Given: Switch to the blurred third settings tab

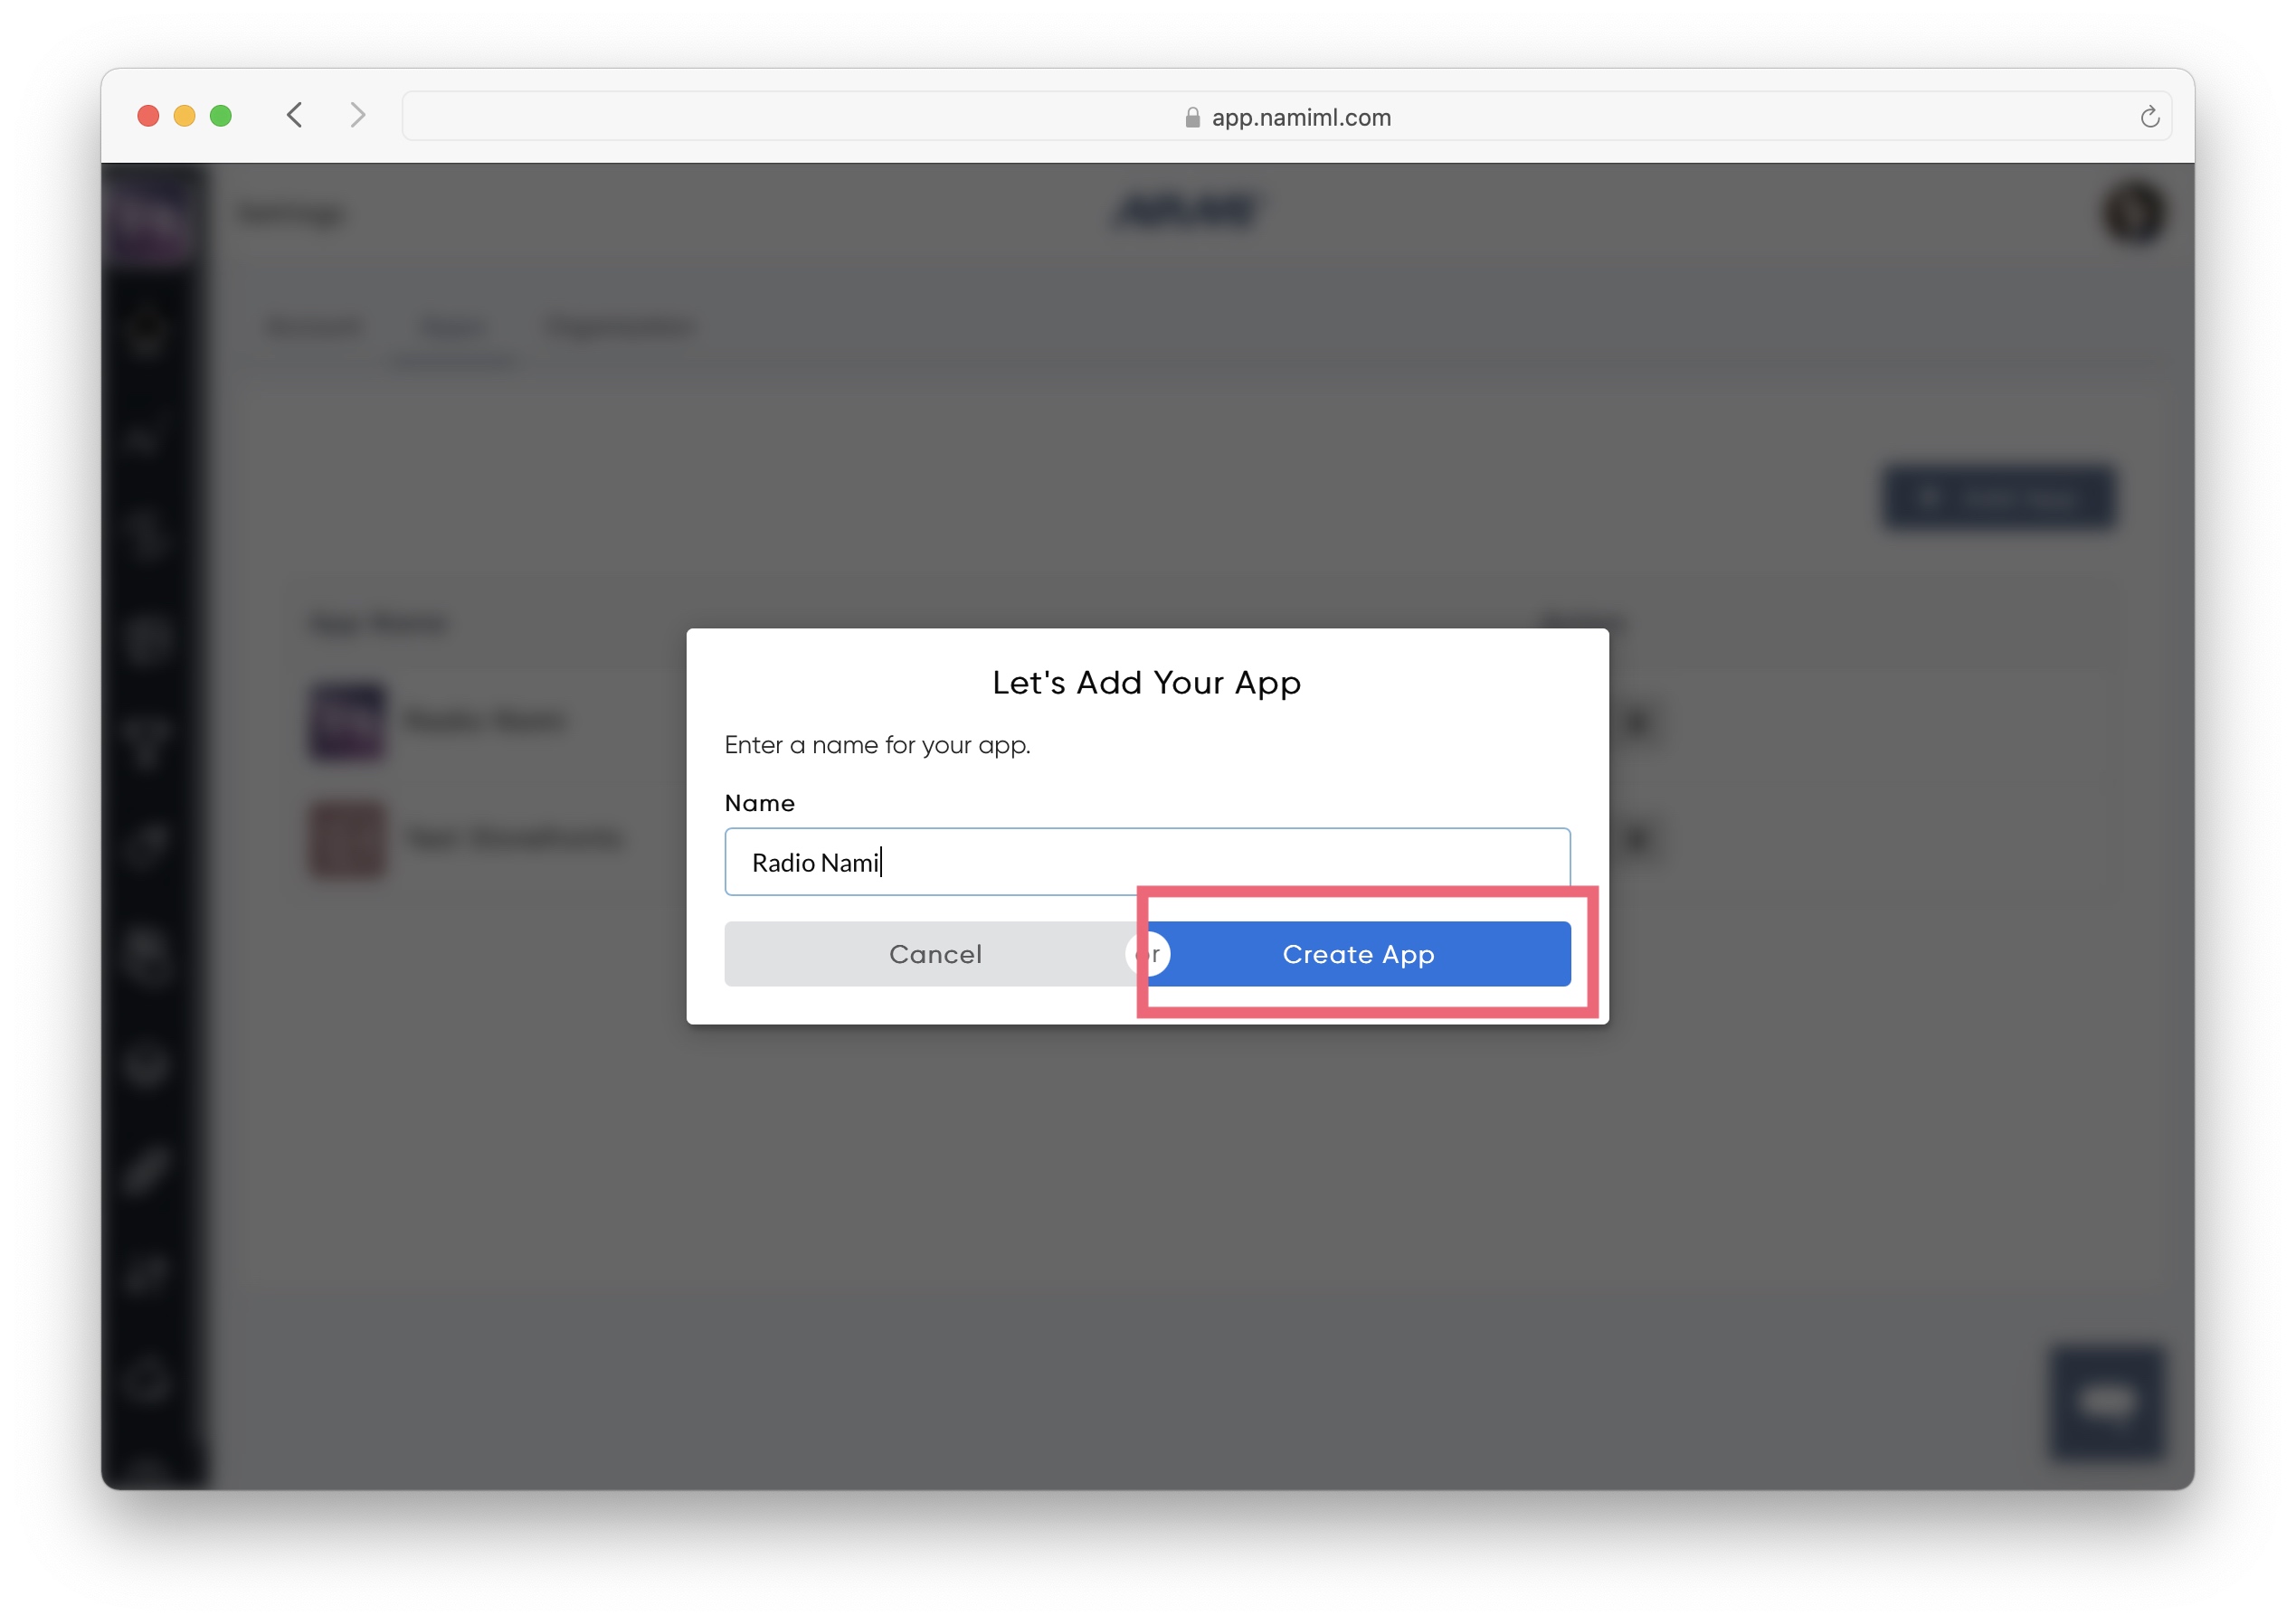Looking at the screenshot, I should (x=618, y=327).
